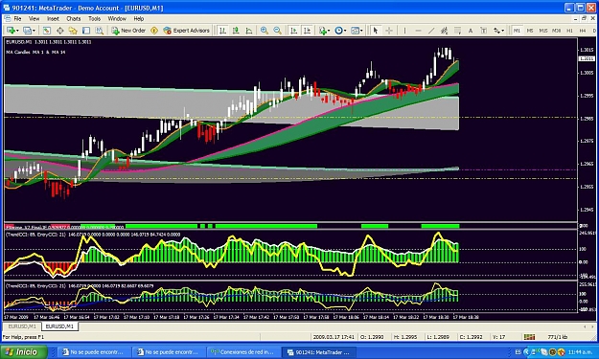Open the Charts menu
Image resolution: width=599 pixels, height=359 pixels.
coord(74,18)
